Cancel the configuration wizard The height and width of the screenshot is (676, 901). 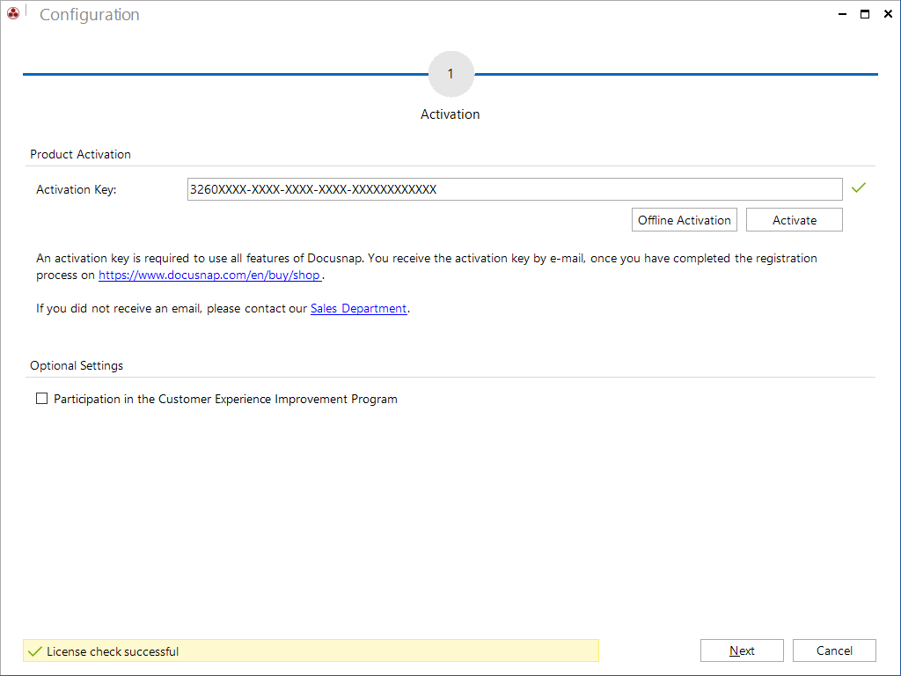(834, 650)
